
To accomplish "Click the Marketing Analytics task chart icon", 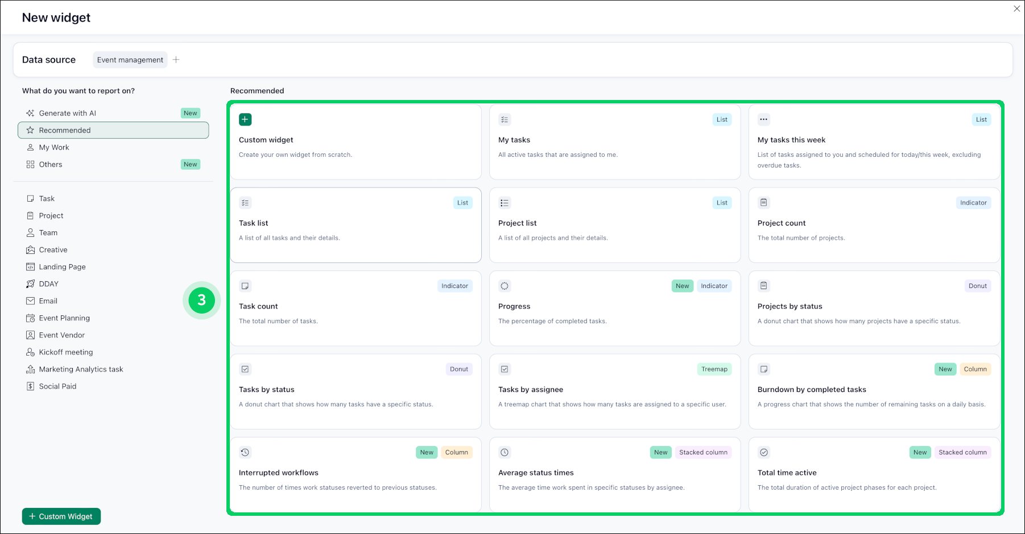I will (31, 369).
